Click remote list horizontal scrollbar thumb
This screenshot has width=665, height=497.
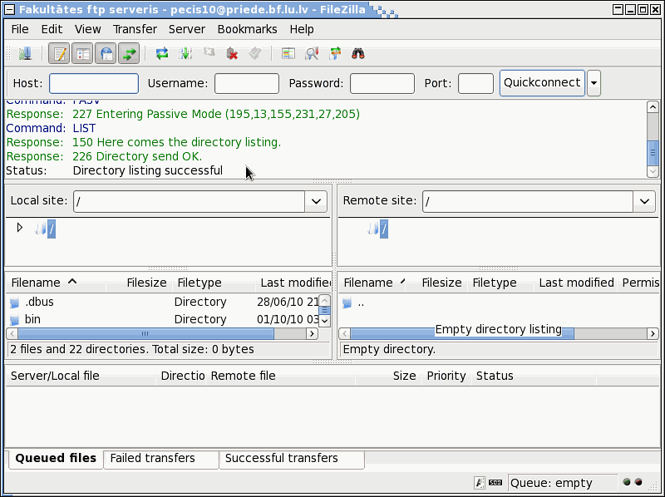click(x=462, y=334)
